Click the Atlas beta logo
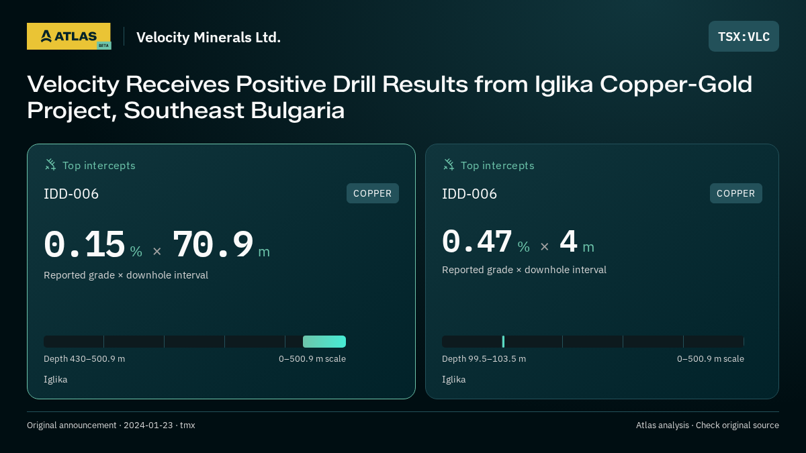Screen dimensions: 806x453 tap(69, 36)
